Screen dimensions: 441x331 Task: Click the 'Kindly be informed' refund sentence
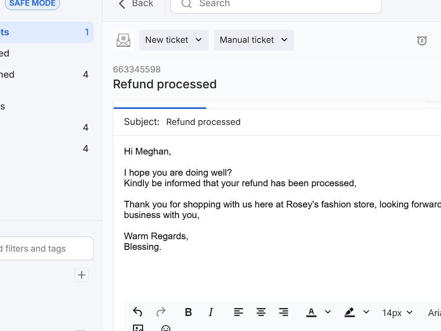coord(240,183)
